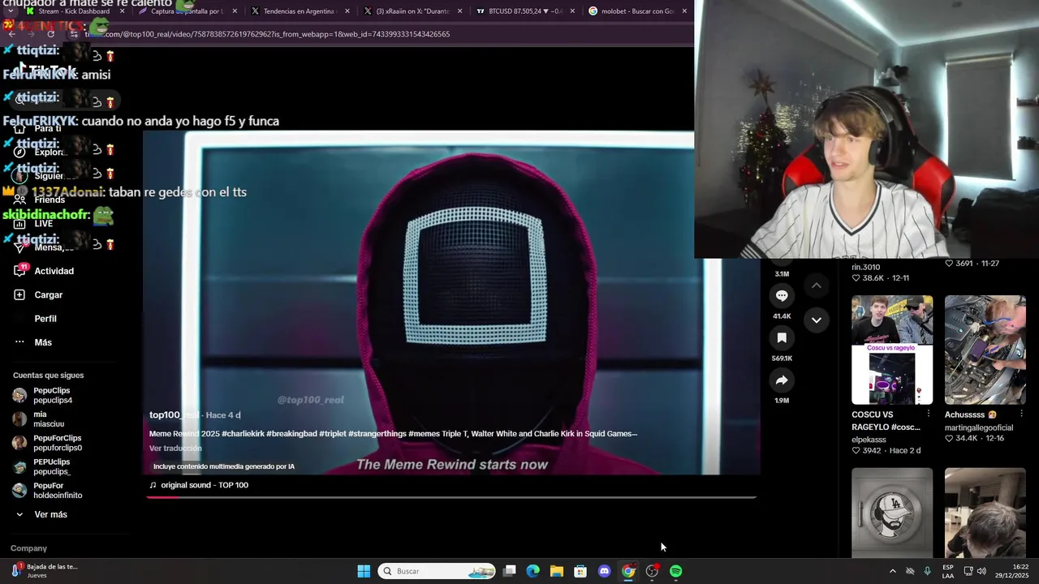
Task: Go to previous video with up chevron
Action: pyautogui.click(x=817, y=286)
